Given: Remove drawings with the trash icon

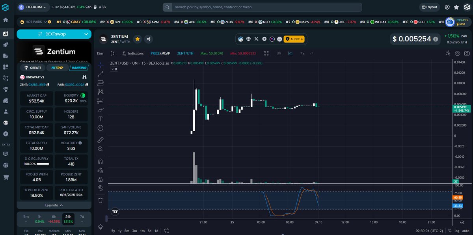Looking at the screenshot, I should [101, 200].
